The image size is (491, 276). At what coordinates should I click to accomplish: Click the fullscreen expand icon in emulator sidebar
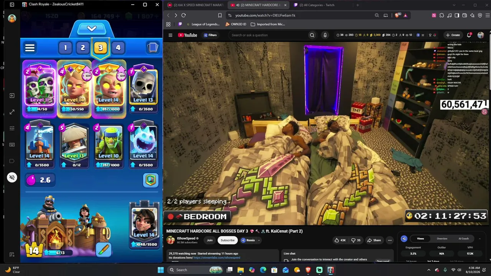pyautogui.click(x=12, y=112)
